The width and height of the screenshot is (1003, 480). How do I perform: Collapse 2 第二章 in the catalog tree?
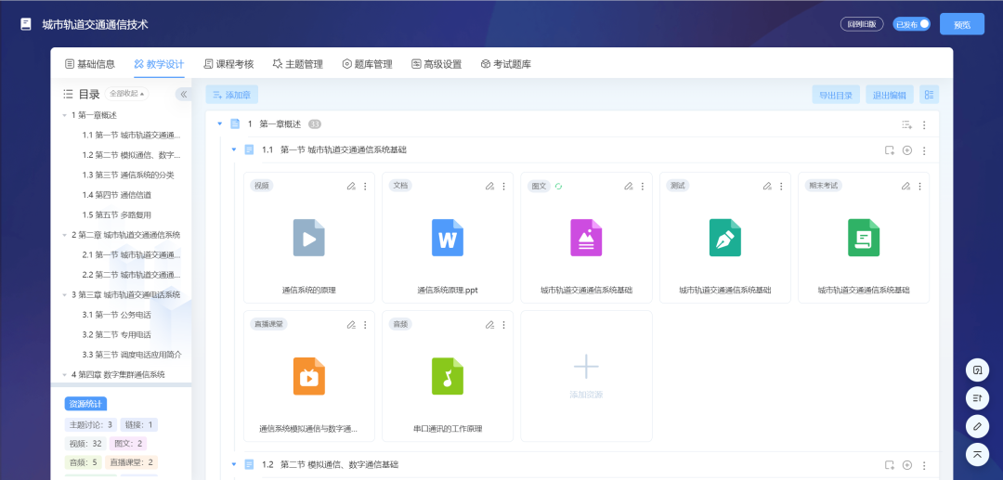[65, 235]
